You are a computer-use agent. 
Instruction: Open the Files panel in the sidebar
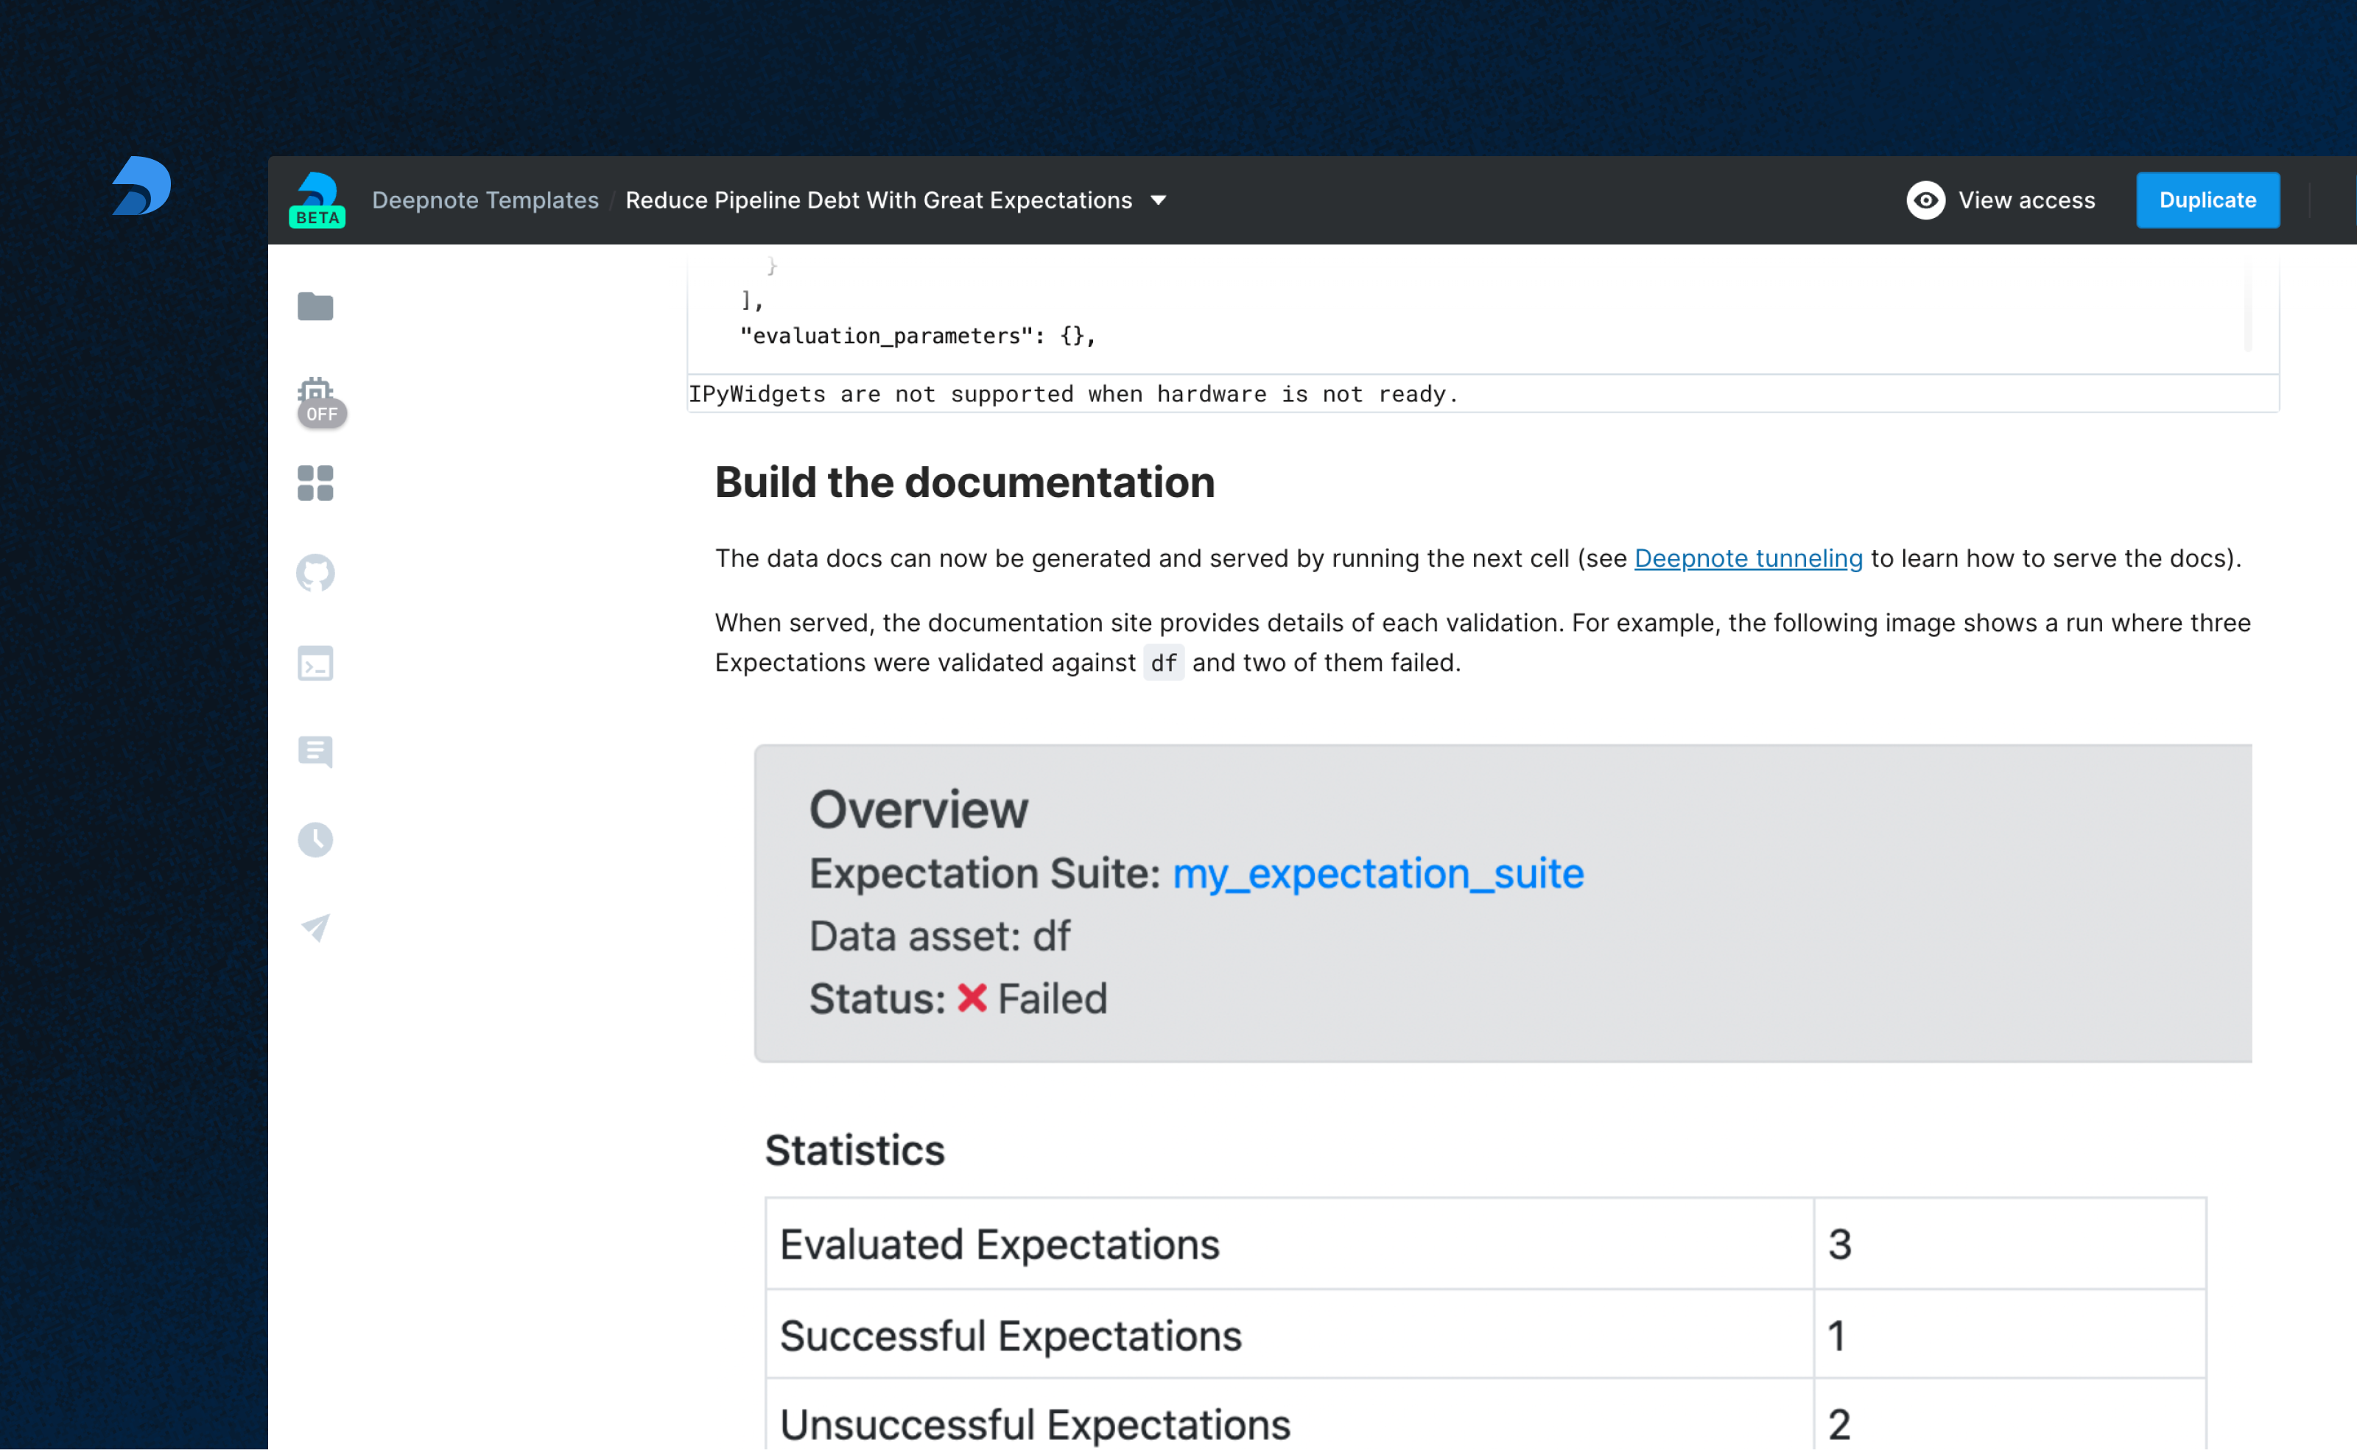(x=315, y=306)
